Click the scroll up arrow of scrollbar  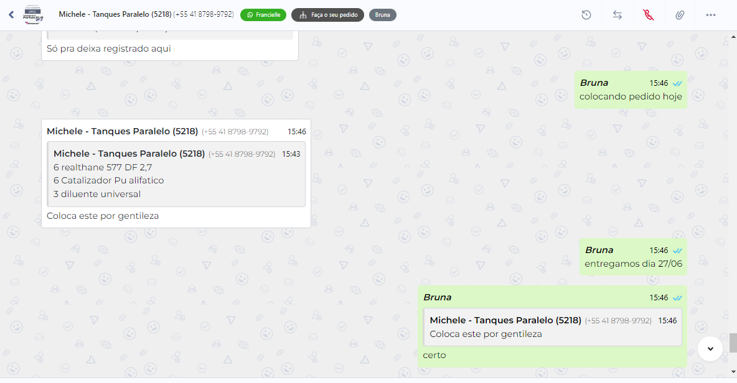(x=733, y=36)
